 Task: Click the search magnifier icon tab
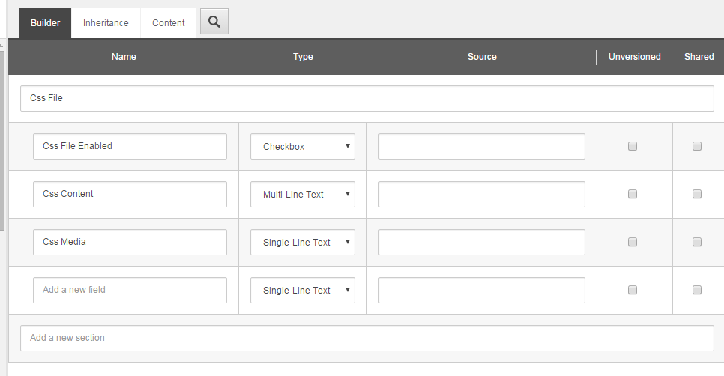(x=214, y=22)
